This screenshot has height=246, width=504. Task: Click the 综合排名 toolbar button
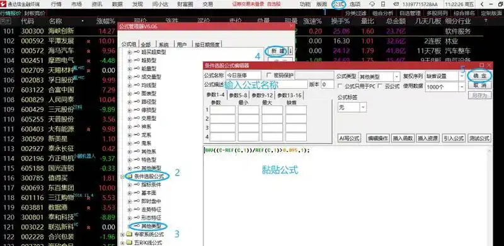464,13
